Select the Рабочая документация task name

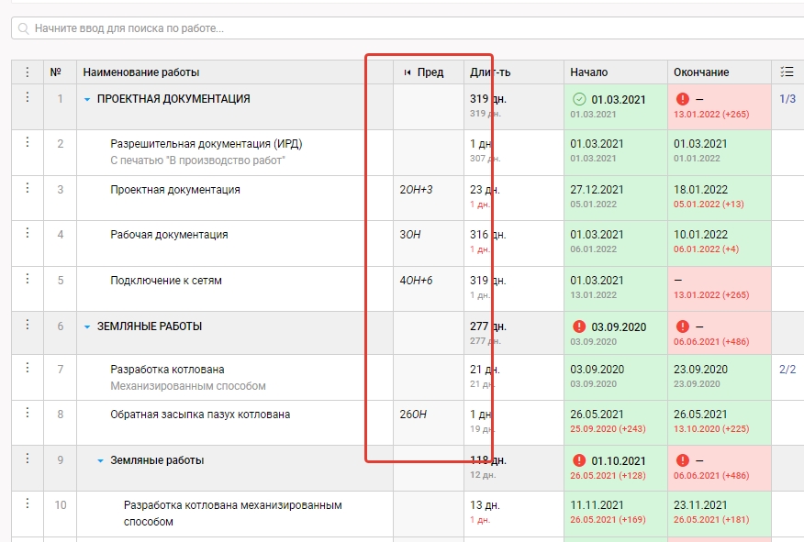point(169,235)
